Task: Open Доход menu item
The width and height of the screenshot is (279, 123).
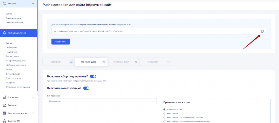Action: (x=9, y=69)
